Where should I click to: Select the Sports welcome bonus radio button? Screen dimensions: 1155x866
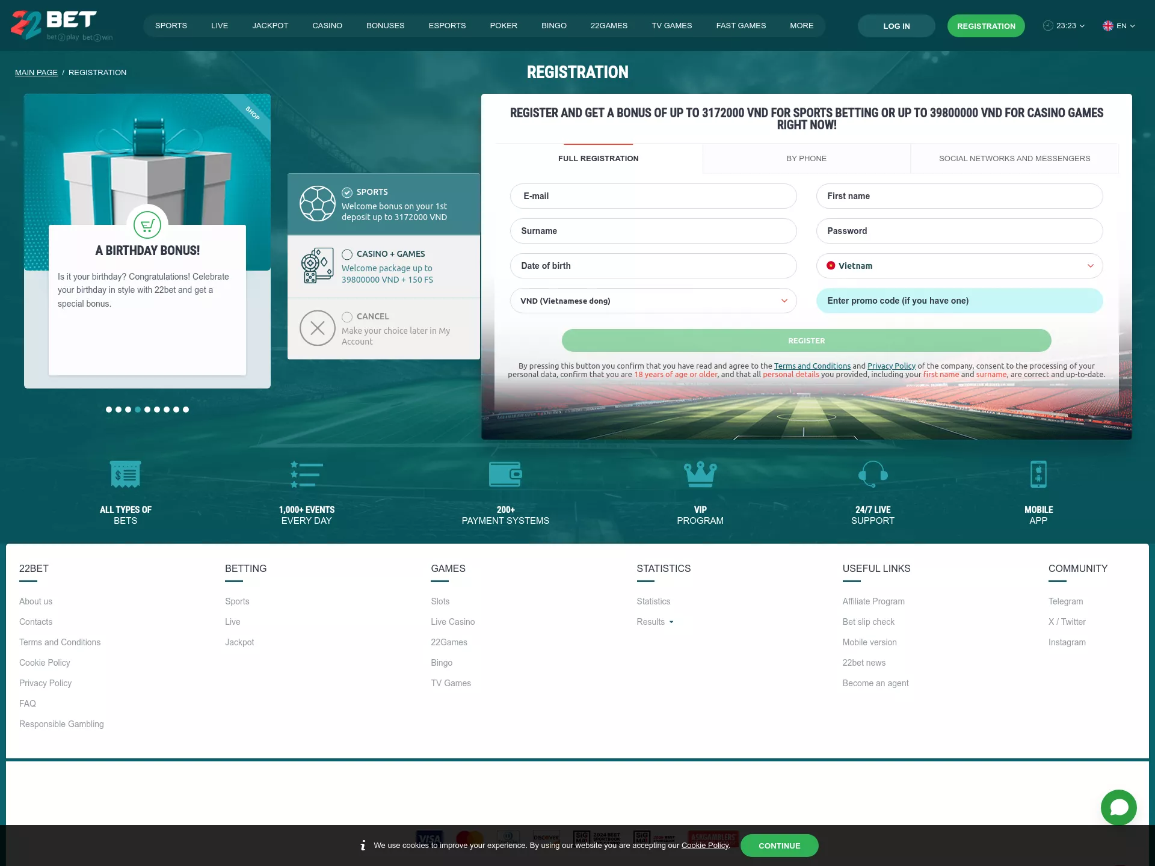pos(347,192)
